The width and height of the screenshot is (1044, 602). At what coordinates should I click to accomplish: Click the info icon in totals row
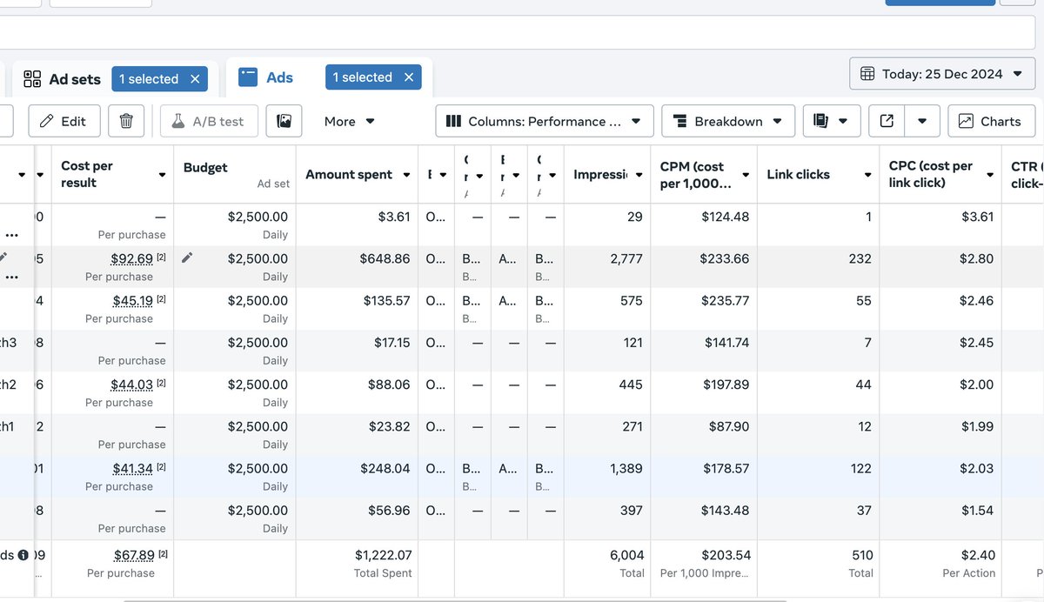(x=23, y=555)
